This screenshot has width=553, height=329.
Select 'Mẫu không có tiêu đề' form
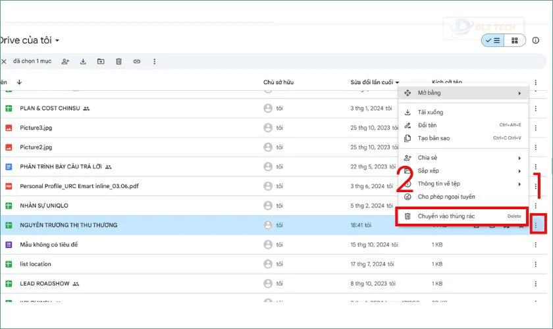[49, 244]
